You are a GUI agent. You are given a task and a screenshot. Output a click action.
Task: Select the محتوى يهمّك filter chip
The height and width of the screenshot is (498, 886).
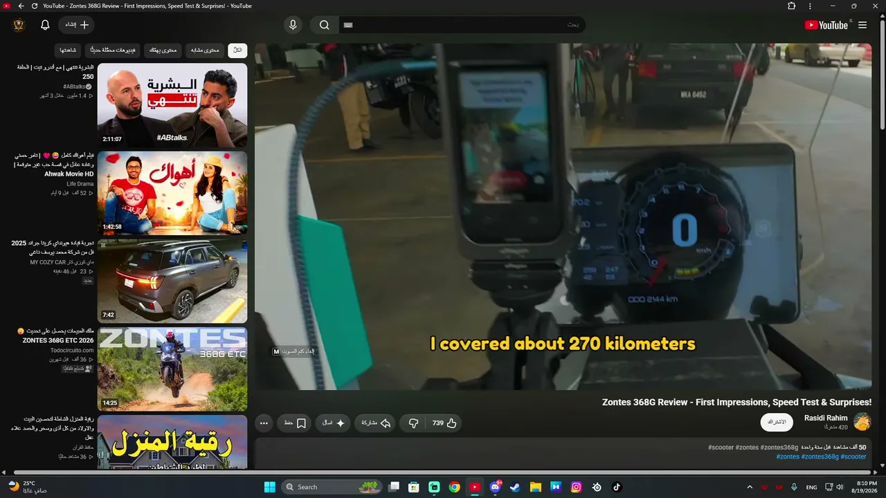click(163, 50)
